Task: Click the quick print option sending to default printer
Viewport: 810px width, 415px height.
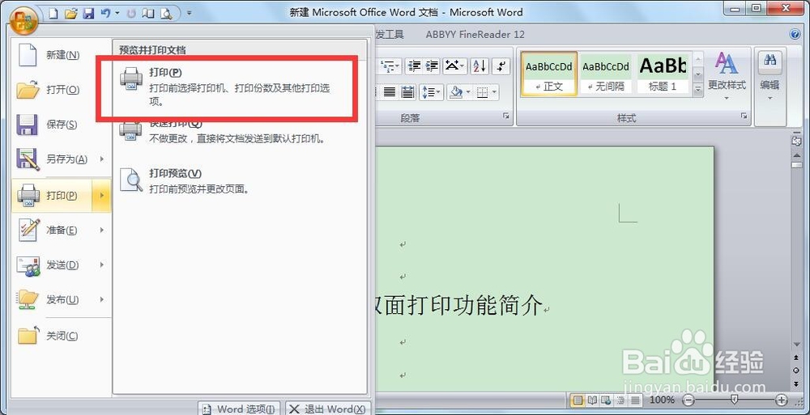Action: pyautogui.click(x=240, y=131)
